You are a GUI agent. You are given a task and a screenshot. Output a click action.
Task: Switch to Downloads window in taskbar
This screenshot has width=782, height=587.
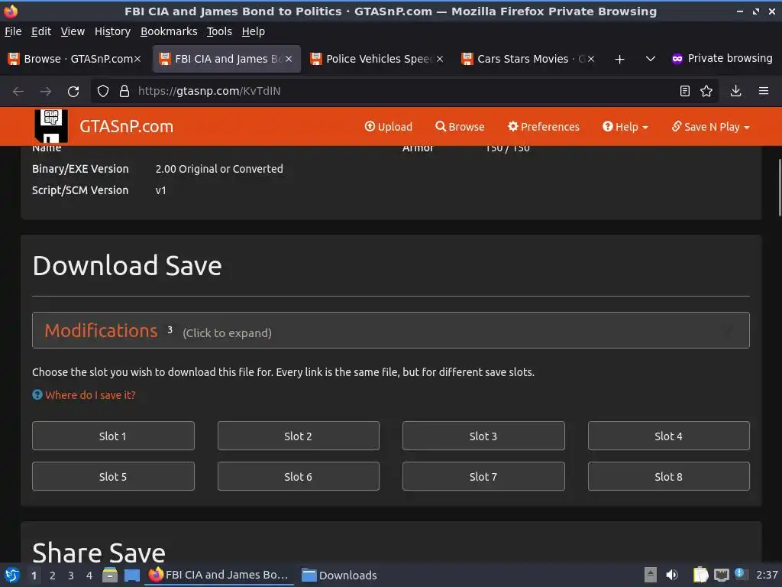pyautogui.click(x=340, y=575)
